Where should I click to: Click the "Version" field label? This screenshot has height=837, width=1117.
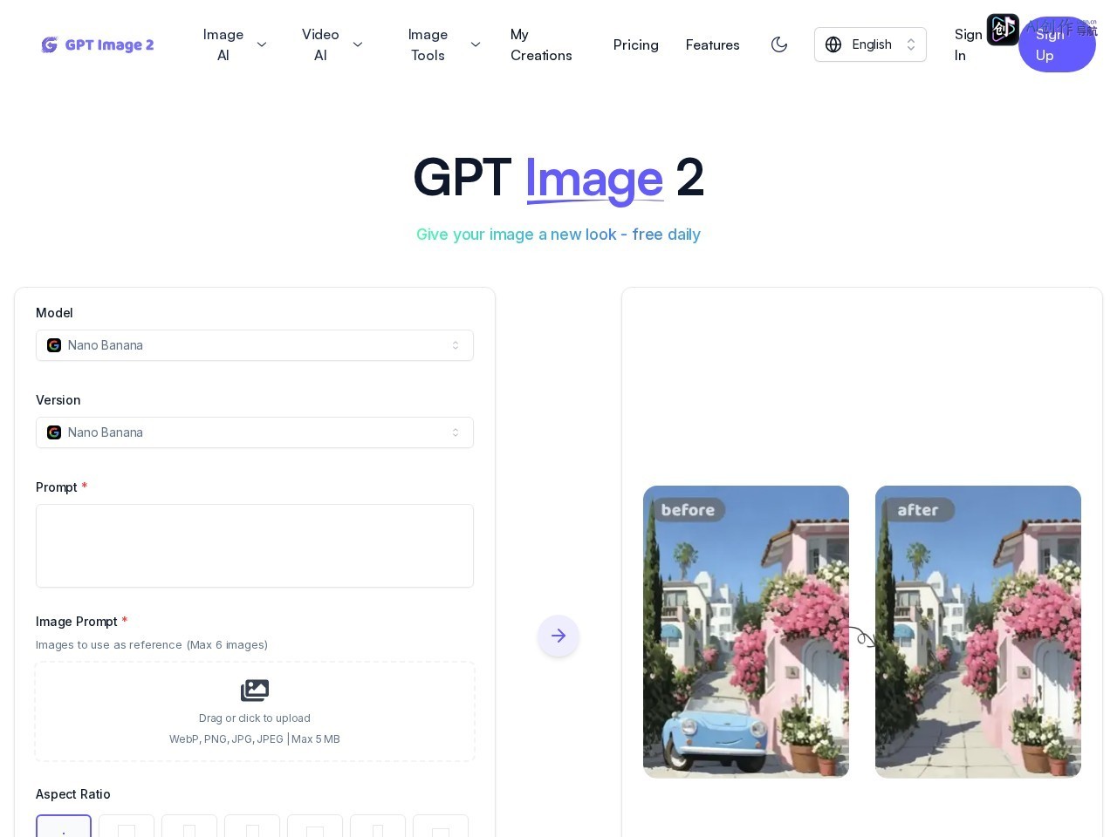tap(58, 400)
